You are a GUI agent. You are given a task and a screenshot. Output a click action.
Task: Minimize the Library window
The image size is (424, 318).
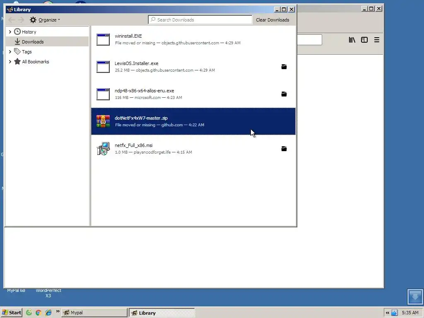pos(277,10)
